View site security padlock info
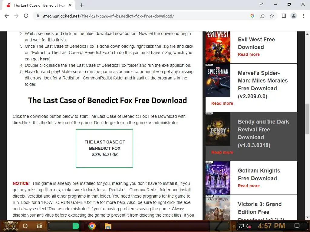The height and width of the screenshot is (232, 310). pos(38,16)
